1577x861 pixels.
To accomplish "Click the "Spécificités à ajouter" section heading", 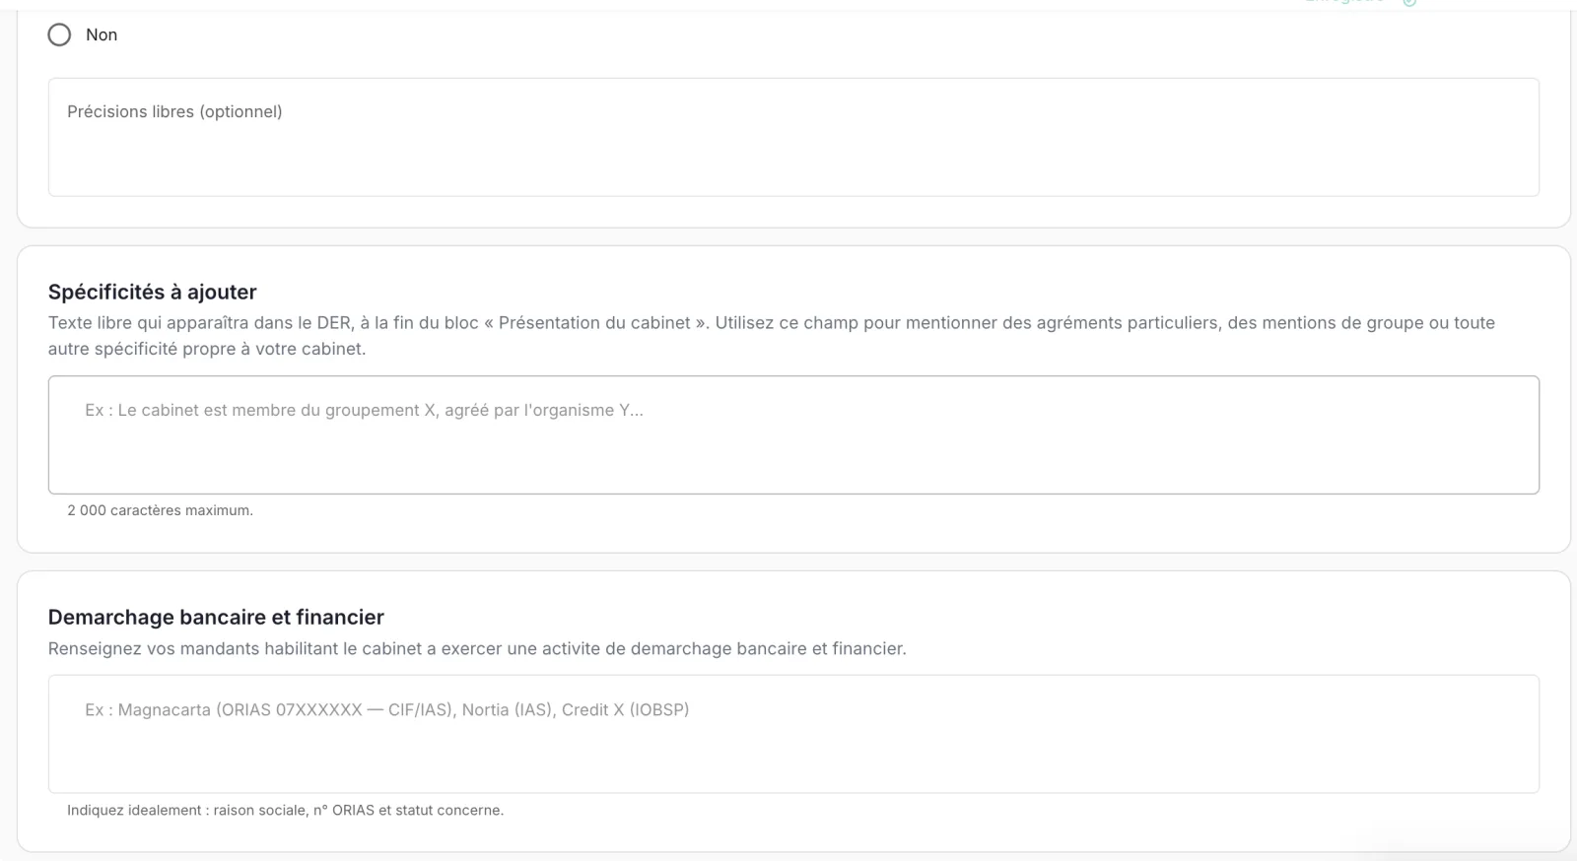I will [x=152, y=292].
